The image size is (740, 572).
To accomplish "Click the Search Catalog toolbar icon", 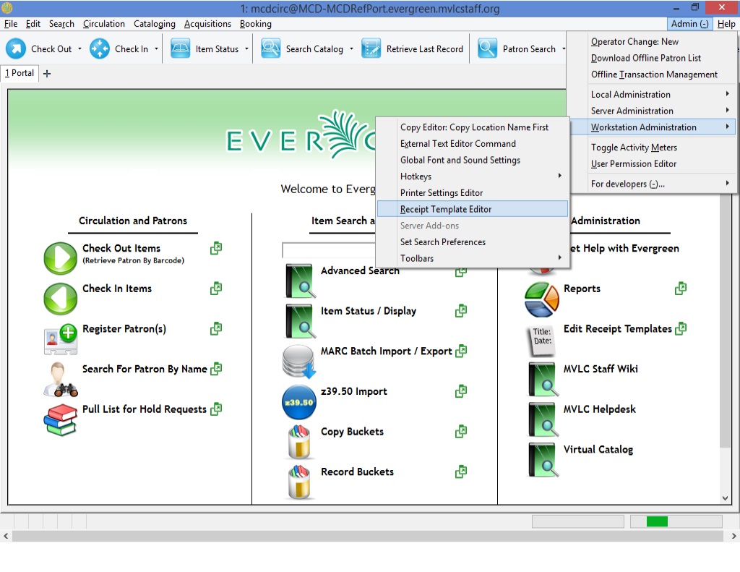I will tap(271, 48).
